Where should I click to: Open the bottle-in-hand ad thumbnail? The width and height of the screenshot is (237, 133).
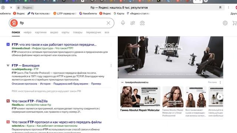pos(173,97)
